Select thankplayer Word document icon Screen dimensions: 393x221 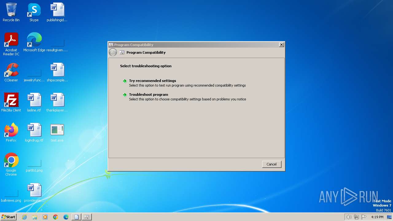click(x=57, y=103)
